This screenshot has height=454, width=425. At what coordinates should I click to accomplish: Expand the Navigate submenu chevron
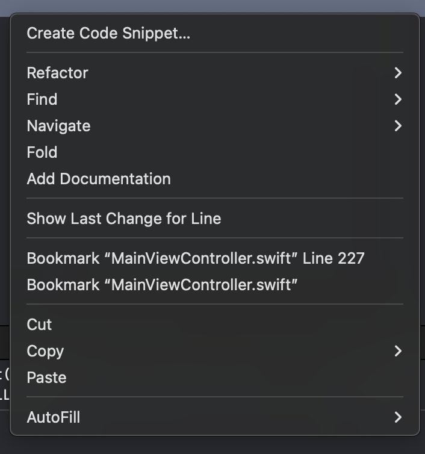coord(397,126)
